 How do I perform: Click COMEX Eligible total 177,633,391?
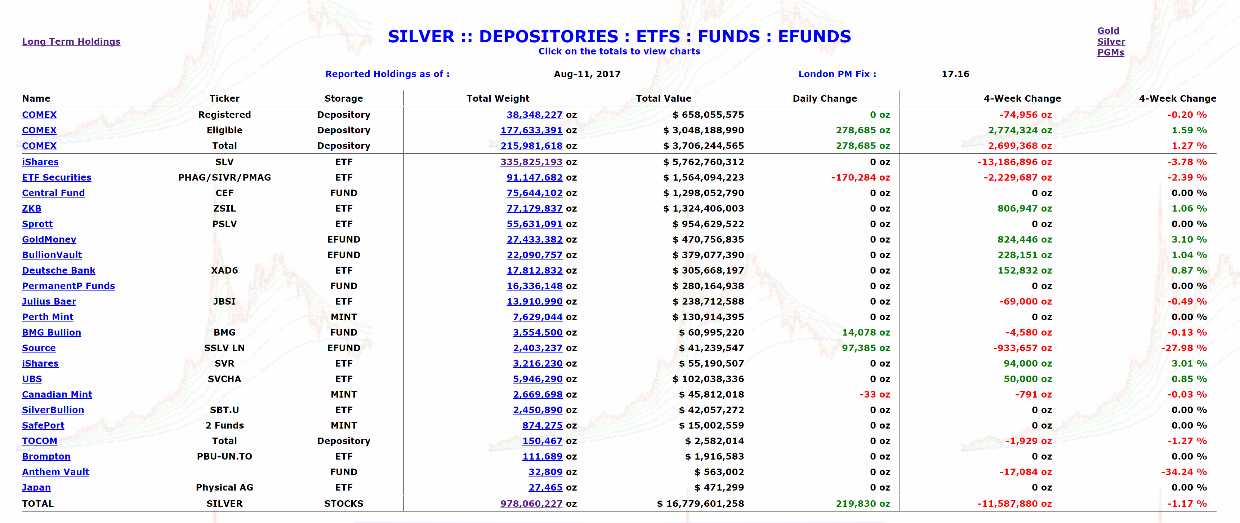531,130
